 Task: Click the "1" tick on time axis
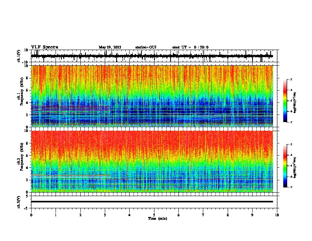point(56,215)
